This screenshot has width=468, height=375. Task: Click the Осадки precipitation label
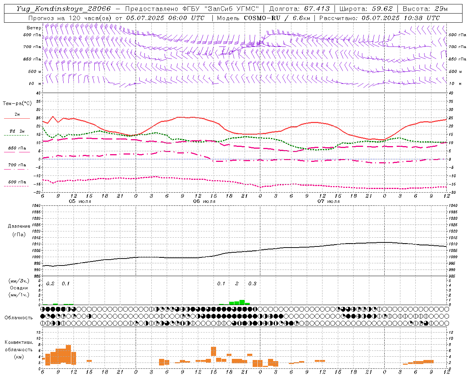(x=19, y=288)
